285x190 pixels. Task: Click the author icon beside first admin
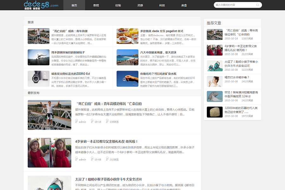click(77, 121)
